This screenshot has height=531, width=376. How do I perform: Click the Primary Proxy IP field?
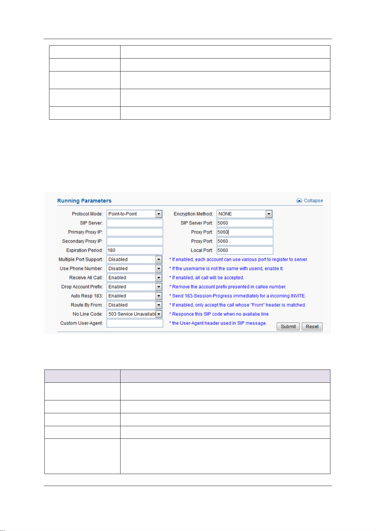click(x=135, y=232)
